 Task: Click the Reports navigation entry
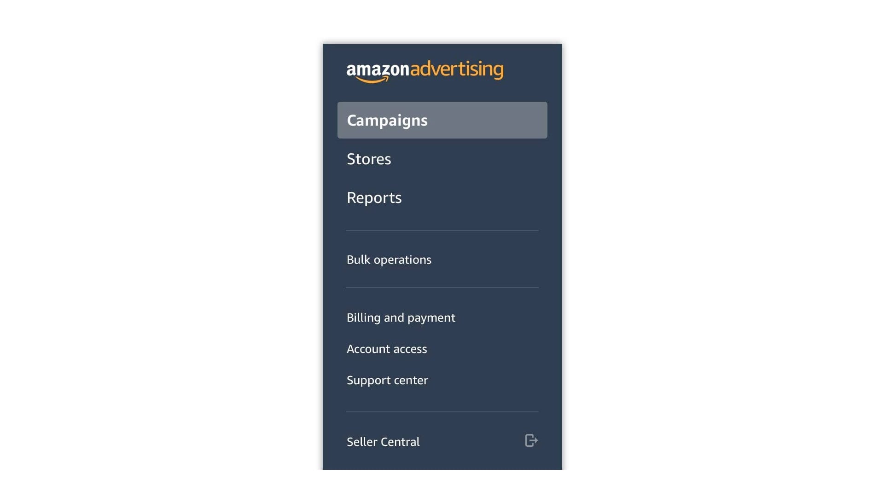tap(374, 197)
